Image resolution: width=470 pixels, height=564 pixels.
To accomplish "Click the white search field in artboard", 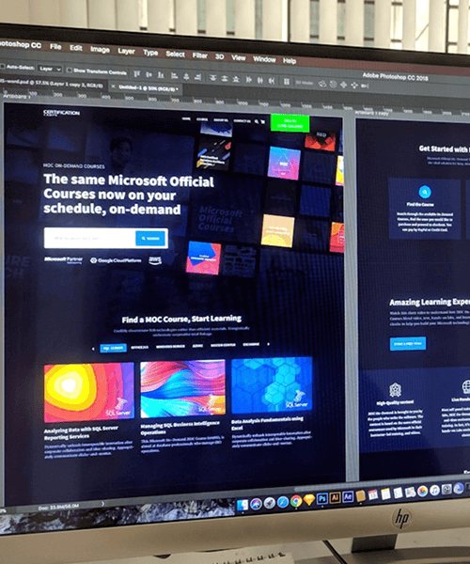I will point(90,238).
